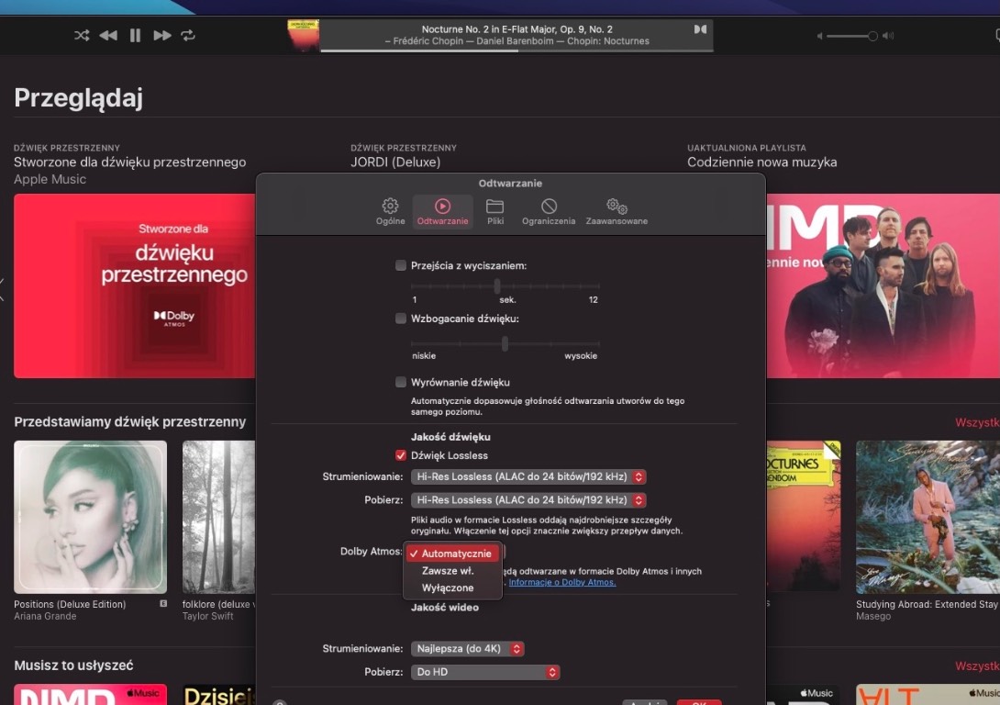This screenshot has height=705, width=1000.
Task: Open Informacje o Dolby Atmos link
Action: 561,582
